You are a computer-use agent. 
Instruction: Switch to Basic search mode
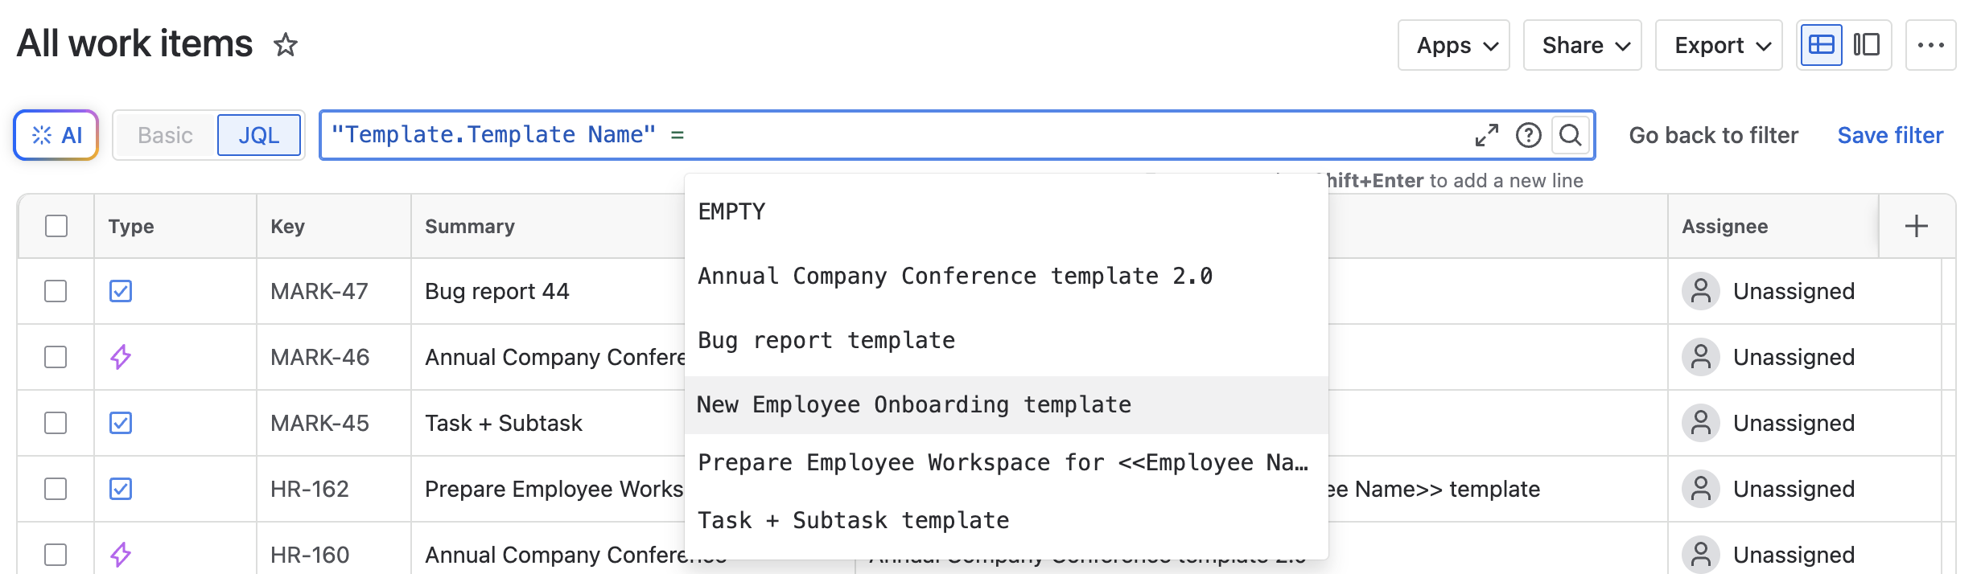(165, 135)
